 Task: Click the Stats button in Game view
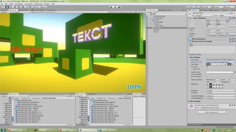click(136, 12)
